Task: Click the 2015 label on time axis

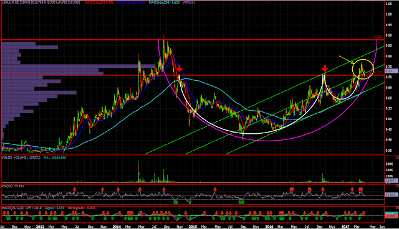Action: click(193, 227)
